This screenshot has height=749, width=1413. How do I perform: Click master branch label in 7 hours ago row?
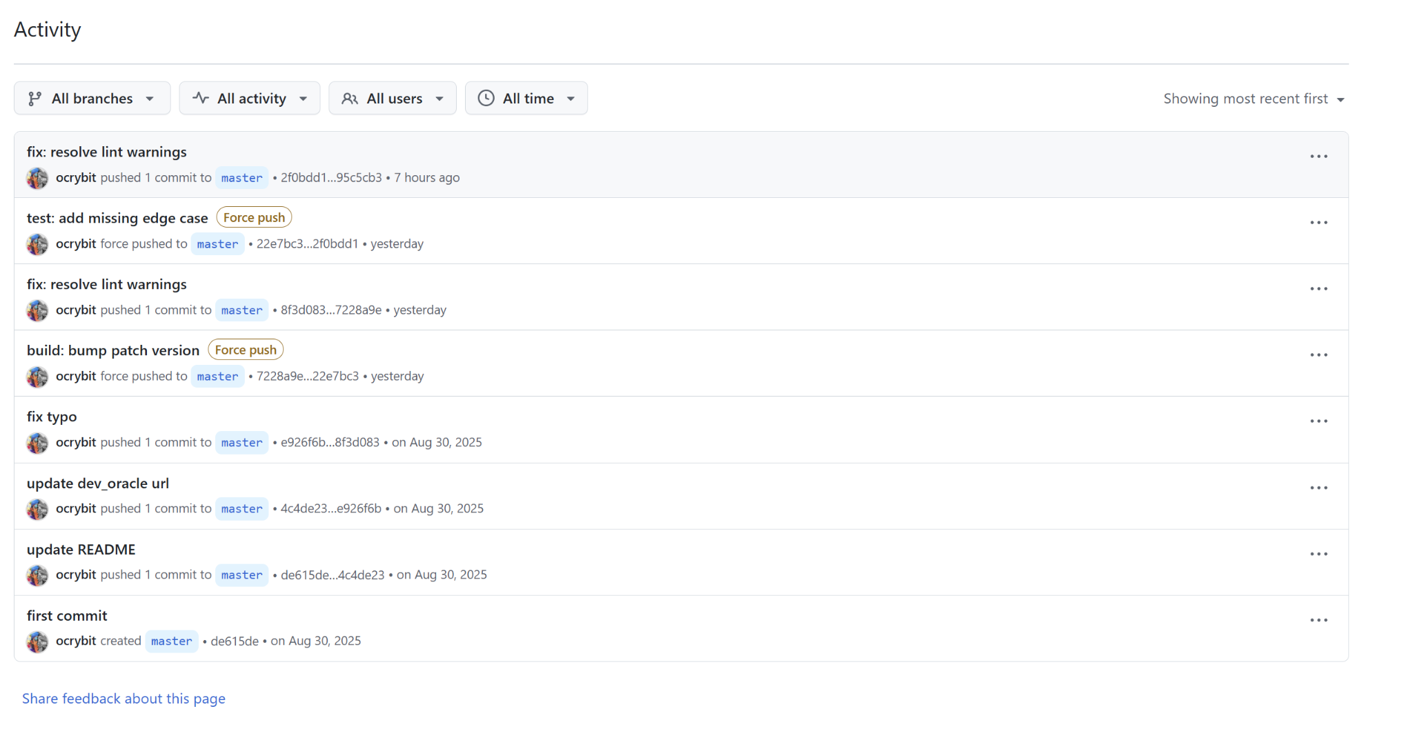(241, 178)
